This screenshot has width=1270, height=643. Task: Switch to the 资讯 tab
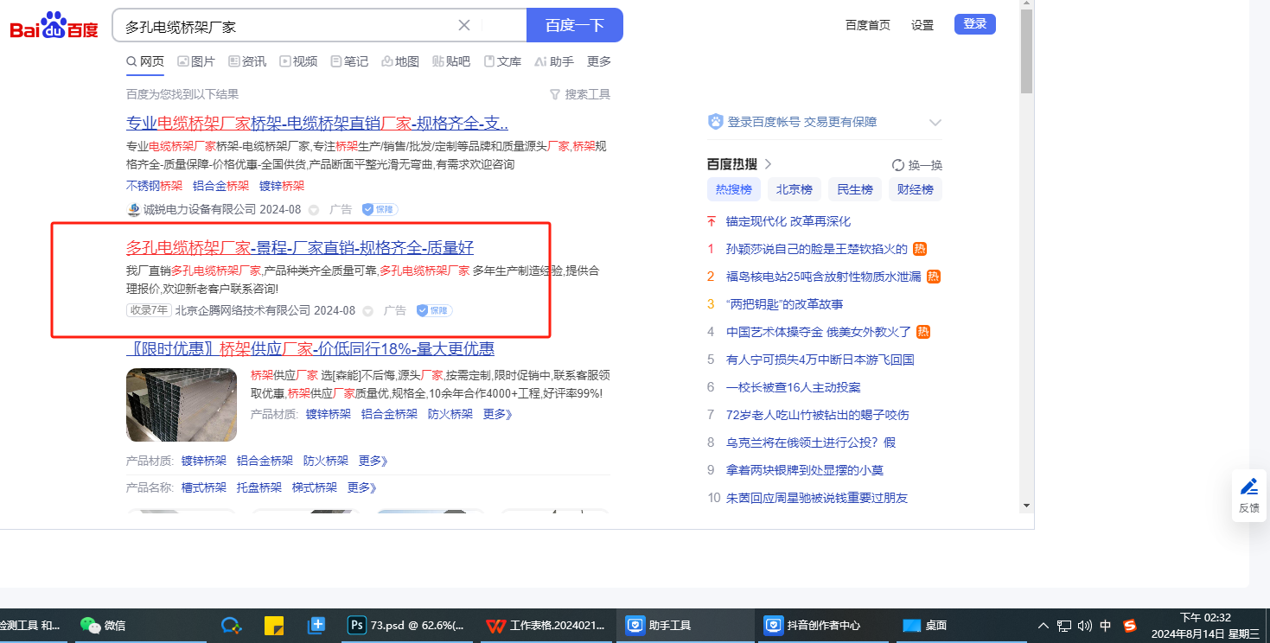pos(247,61)
